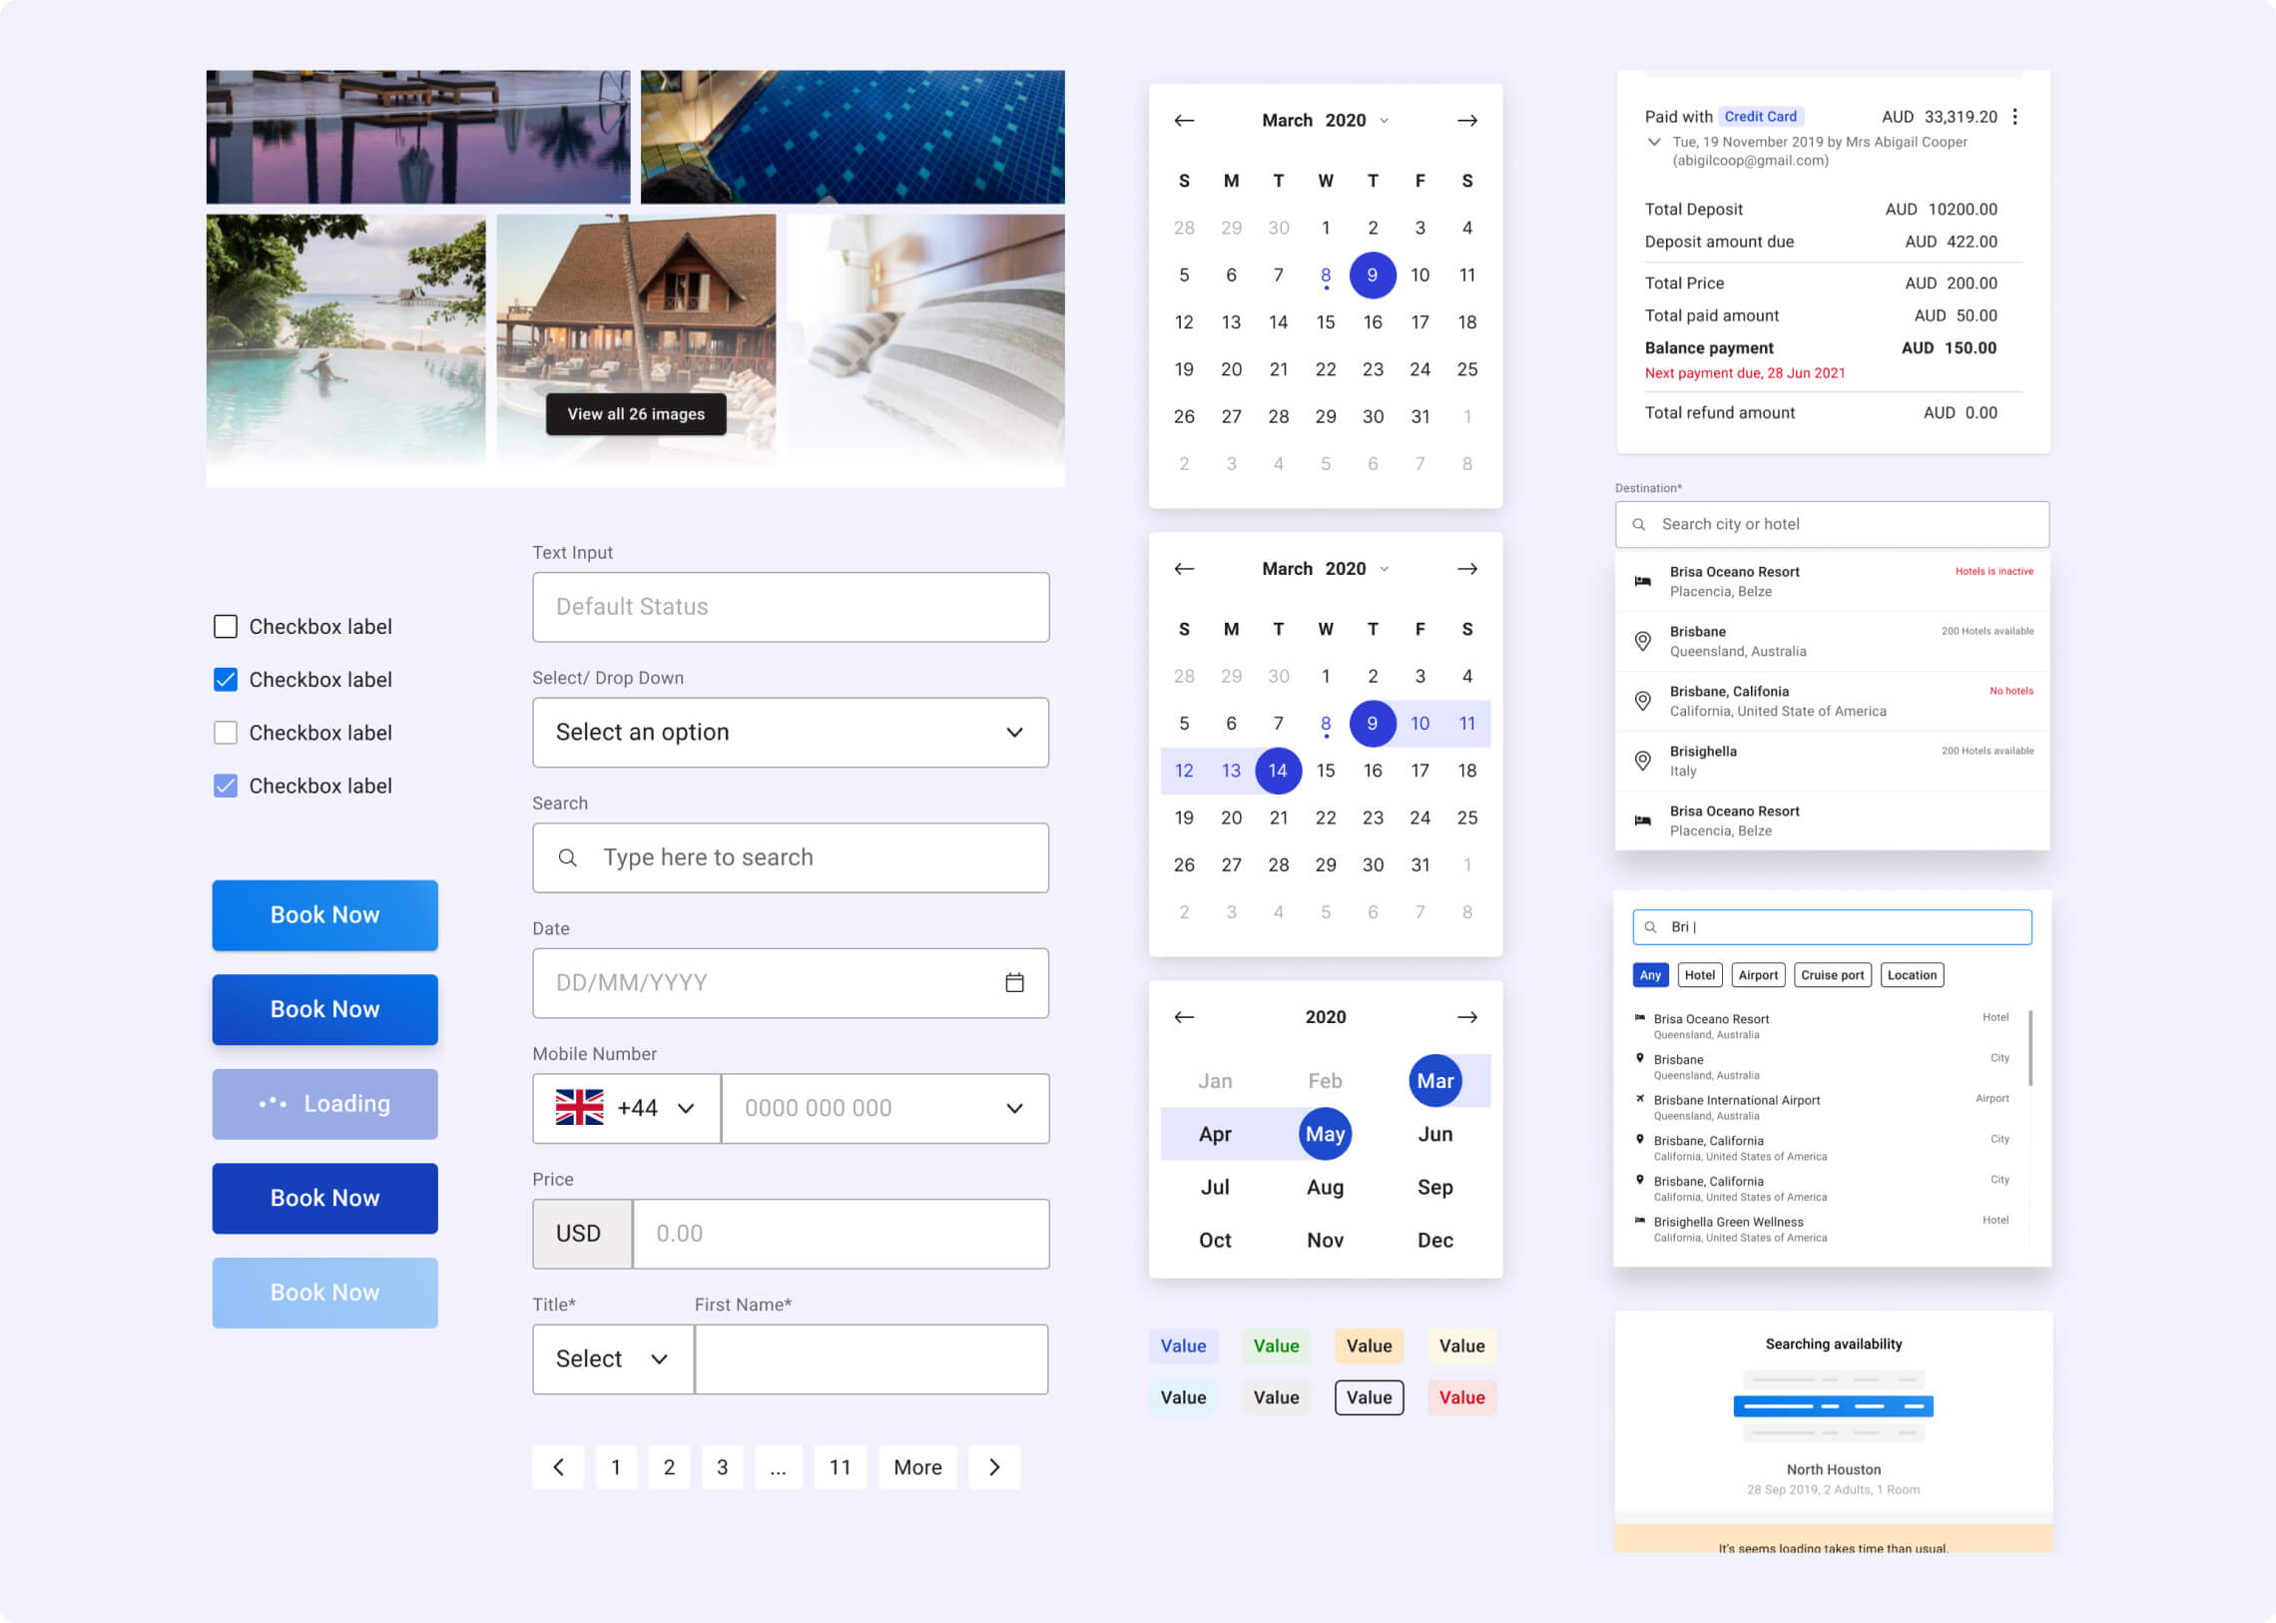Open the 'Select an option' dropdown

coord(790,733)
